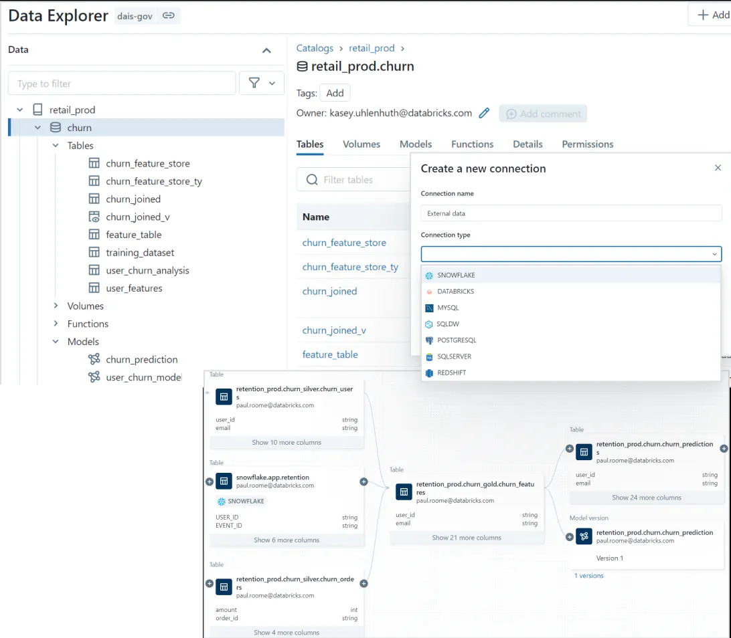The width and height of the screenshot is (731, 638).
Task: Click churn_feature_store table icon in tree
Action: pyautogui.click(x=94, y=163)
